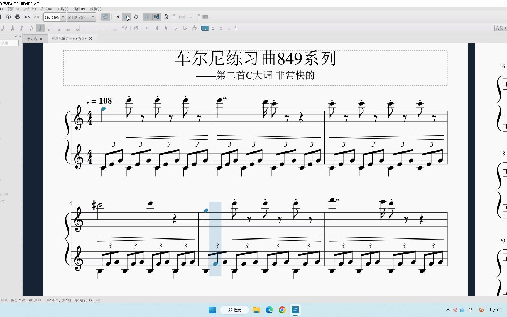This screenshot has height=317, width=507.
Task: Open the 工具(T) menu
Action: [x=63, y=9]
